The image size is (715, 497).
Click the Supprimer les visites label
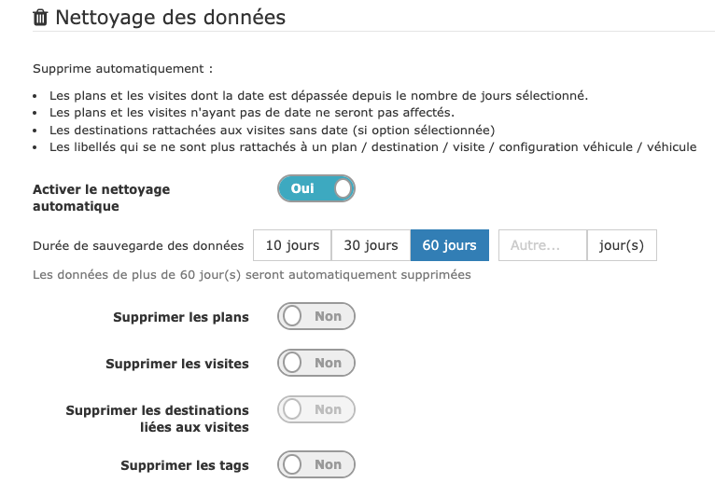[177, 364]
